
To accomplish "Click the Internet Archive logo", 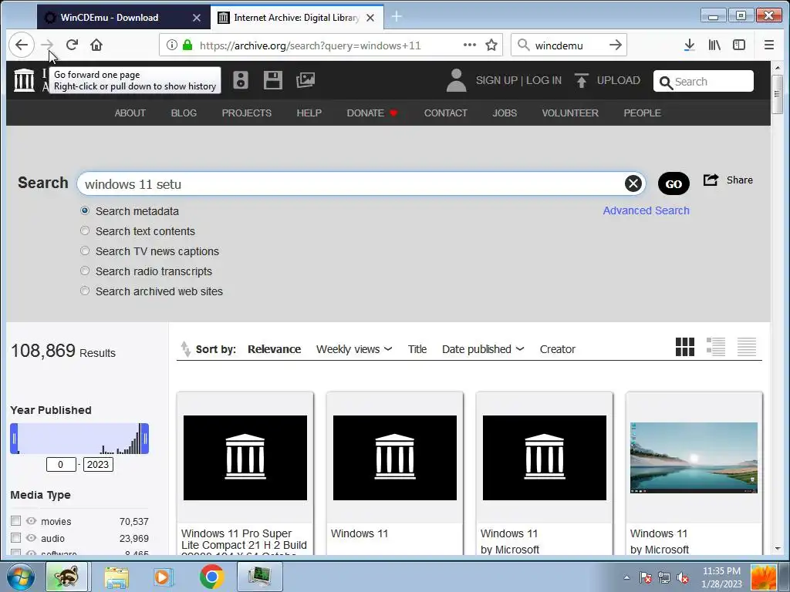I will (24, 80).
